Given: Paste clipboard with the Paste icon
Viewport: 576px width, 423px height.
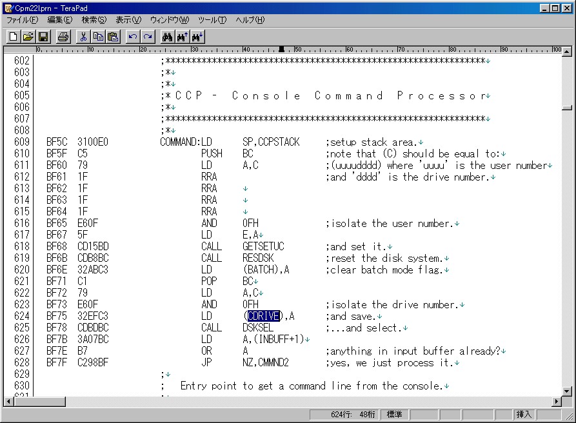Looking at the screenshot, I should pyautogui.click(x=113, y=37).
